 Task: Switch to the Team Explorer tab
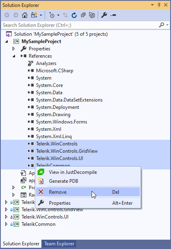59,244
